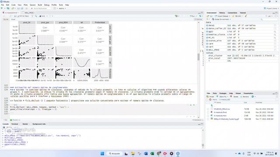Maximize the Console pane
Screen dimensions: 280x157
coord(202,124)
